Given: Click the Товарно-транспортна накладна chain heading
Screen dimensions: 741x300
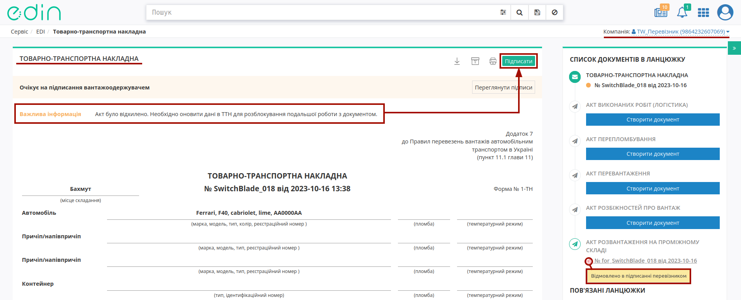Looking at the screenshot, I should [x=637, y=75].
